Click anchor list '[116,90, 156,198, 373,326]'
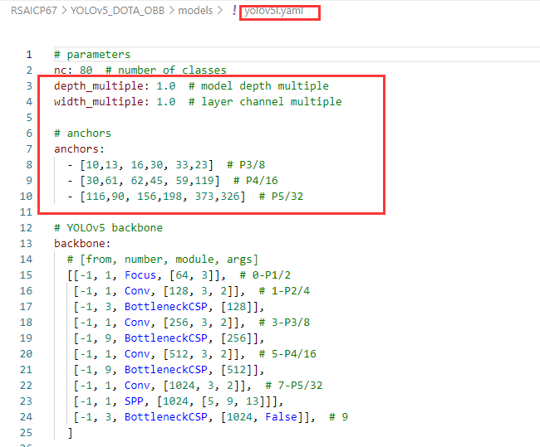The height and width of the screenshot is (447, 540). pyautogui.click(x=163, y=197)
